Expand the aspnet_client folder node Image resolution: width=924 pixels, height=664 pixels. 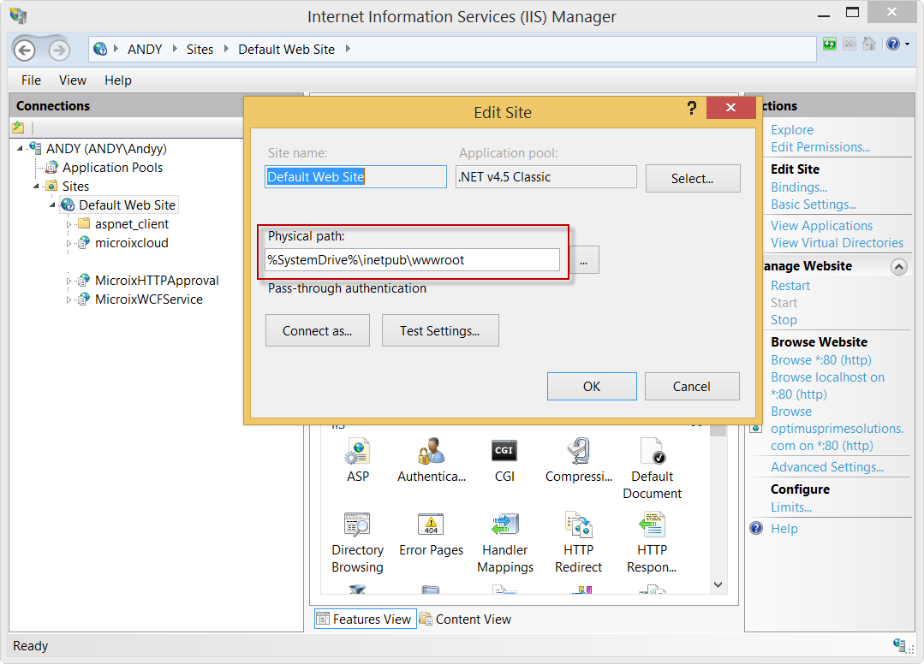point(69,224)
